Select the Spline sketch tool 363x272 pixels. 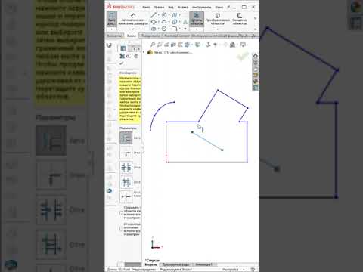pyautogui.click(x=175, y=15)
